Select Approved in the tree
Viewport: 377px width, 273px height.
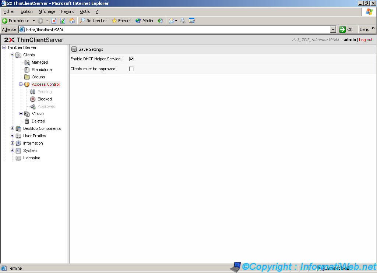point(47,106)
